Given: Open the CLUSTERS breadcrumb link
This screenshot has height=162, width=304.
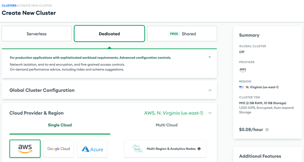Looking at the screenshot, I should coord(9,6).
